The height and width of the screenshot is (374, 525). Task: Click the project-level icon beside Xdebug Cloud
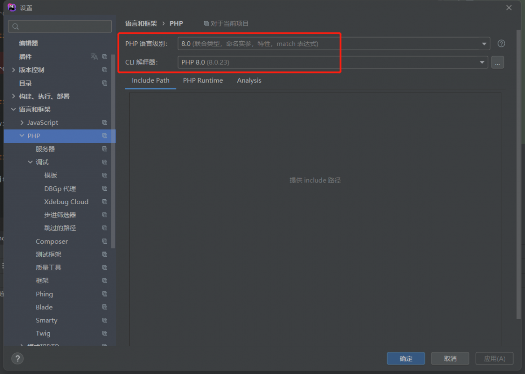tap(105, 202)
